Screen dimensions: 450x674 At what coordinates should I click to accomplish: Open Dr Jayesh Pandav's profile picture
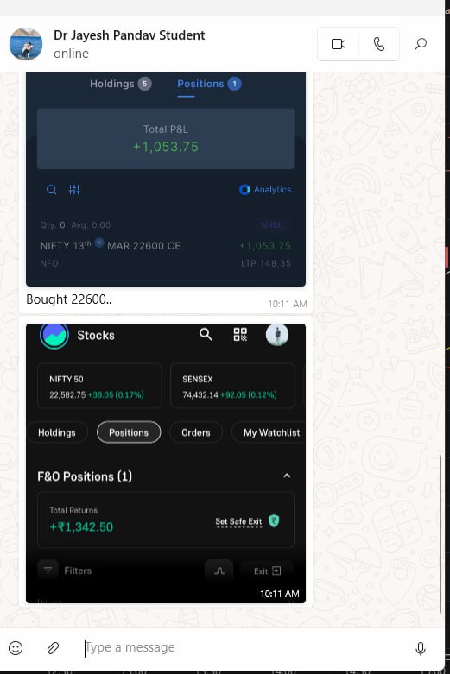click(26, 44)
